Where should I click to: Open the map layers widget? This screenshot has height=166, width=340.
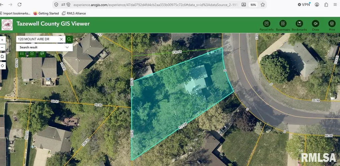click(32, 53)
